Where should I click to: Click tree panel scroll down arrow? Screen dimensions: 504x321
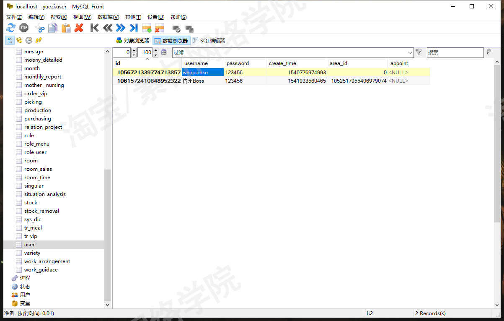pos(107,305)
